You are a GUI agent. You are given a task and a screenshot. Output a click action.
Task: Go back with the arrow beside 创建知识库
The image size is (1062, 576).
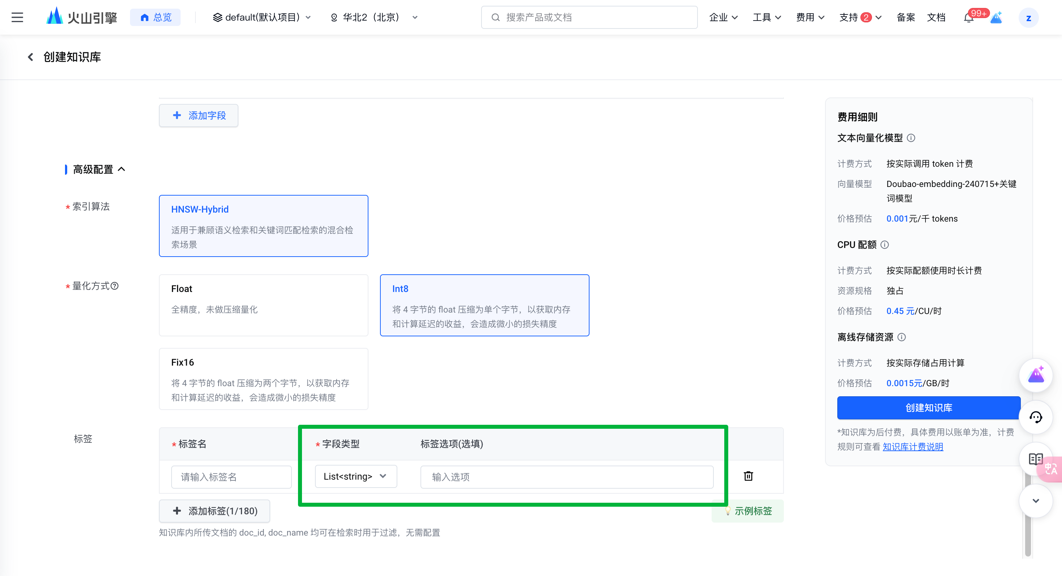pyautogui.click(x=30, y=57)
